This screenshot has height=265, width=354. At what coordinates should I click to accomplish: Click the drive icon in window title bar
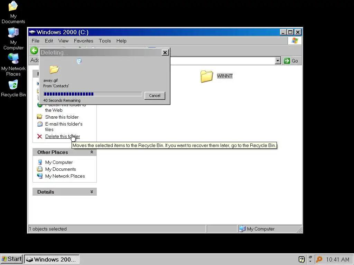click(32, 32)
